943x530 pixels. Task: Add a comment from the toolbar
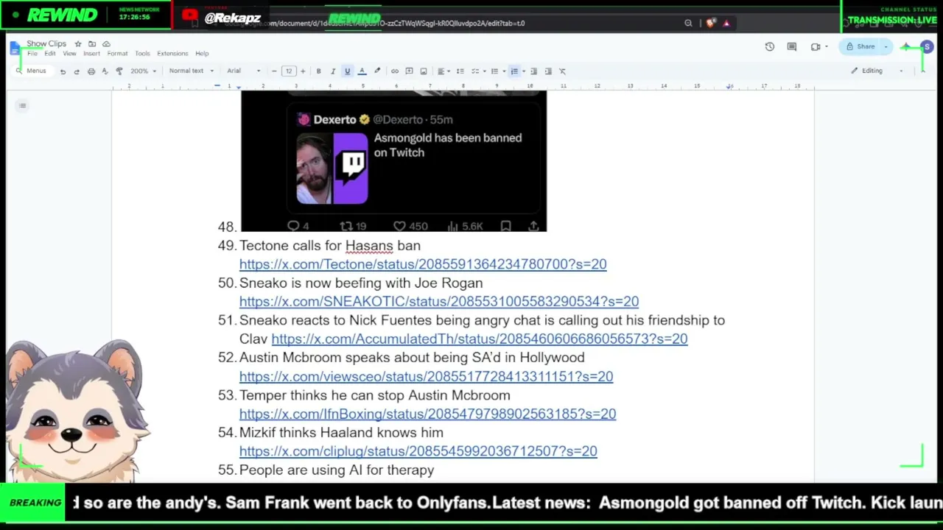409,71
